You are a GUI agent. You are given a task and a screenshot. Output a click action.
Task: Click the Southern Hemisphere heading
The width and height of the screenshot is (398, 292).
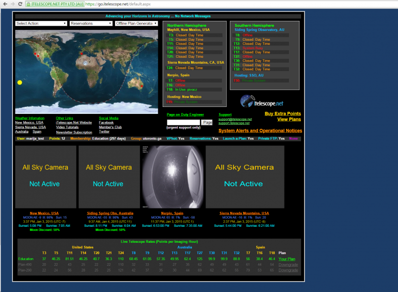254,25
